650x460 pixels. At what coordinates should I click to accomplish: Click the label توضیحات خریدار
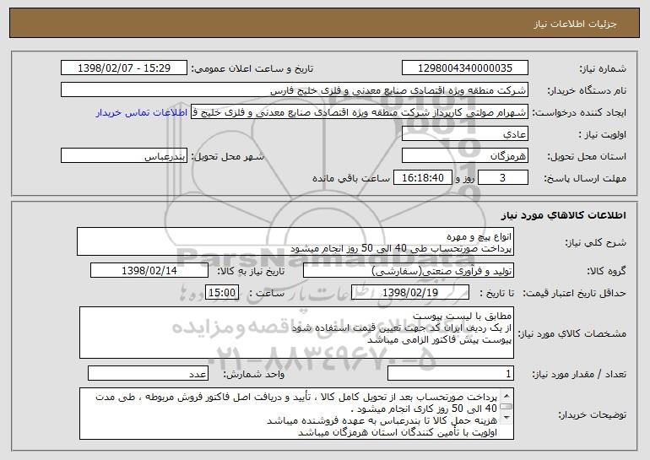592,414
